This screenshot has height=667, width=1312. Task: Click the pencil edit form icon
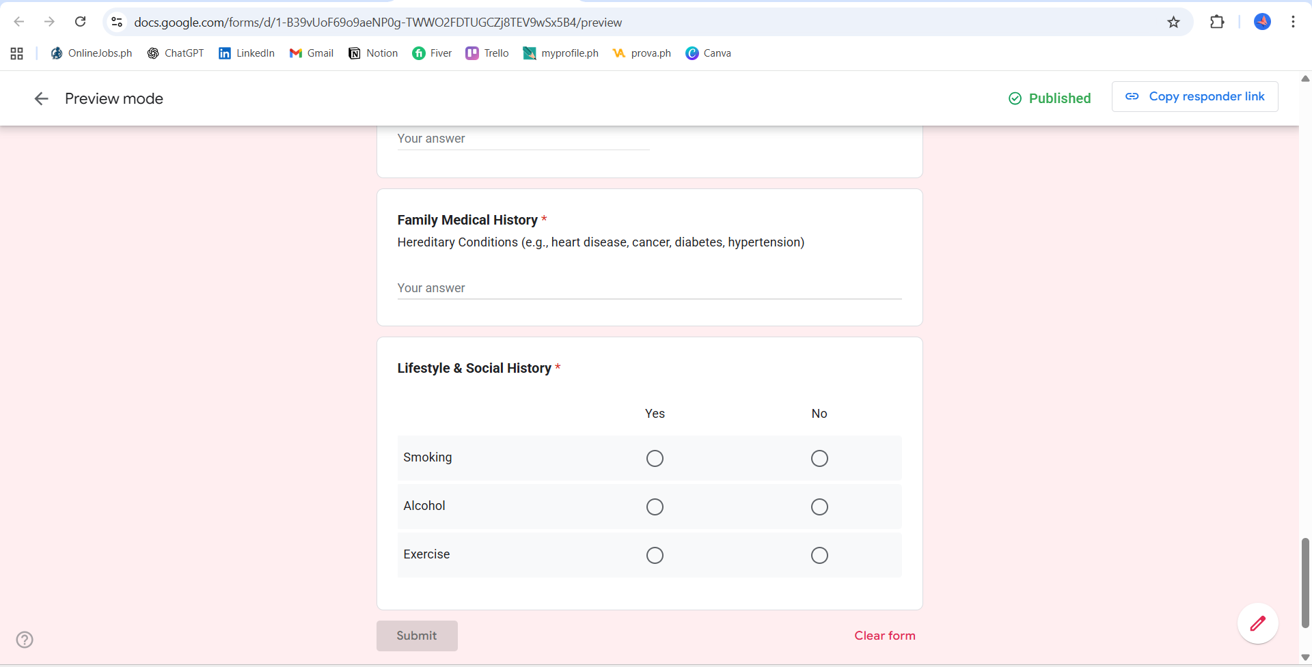pos(1257,623)
